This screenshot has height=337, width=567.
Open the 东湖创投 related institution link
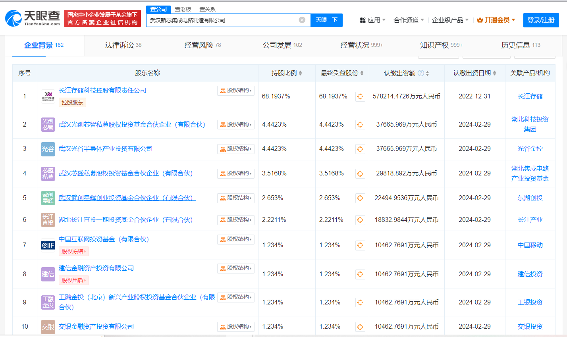(x=530, y=198)
